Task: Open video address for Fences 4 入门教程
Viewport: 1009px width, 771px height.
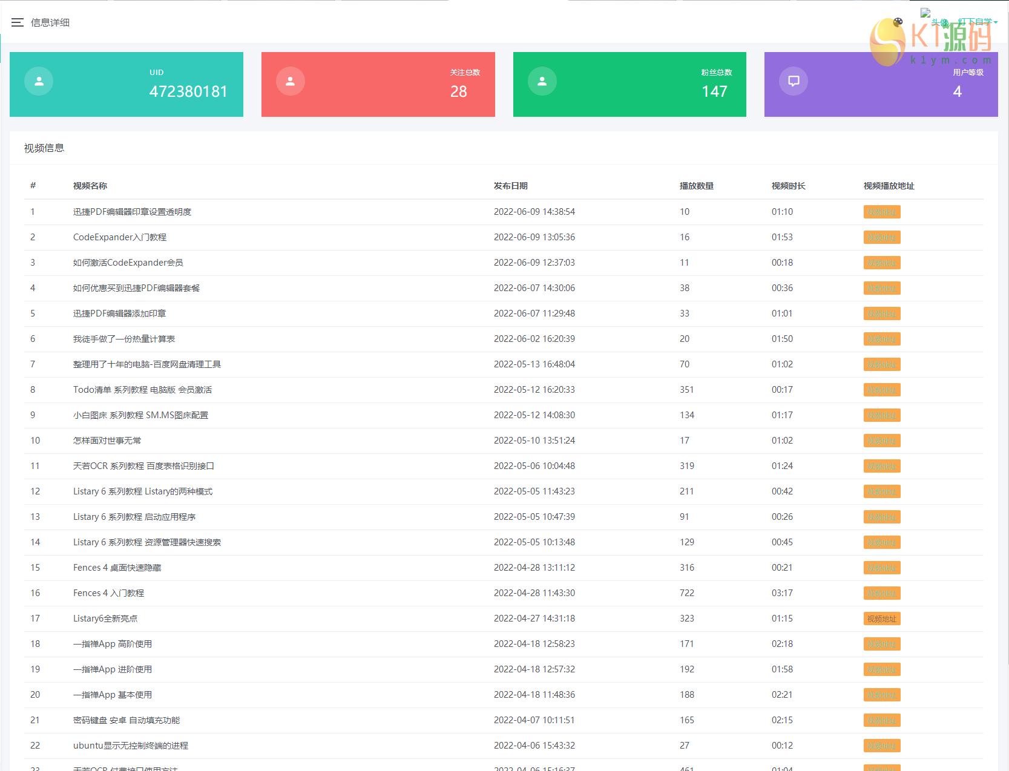Action: [882, 593]
